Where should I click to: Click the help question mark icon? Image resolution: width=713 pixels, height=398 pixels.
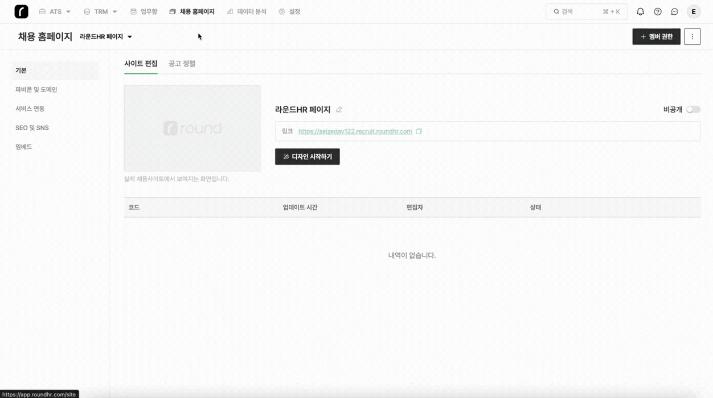658,11
